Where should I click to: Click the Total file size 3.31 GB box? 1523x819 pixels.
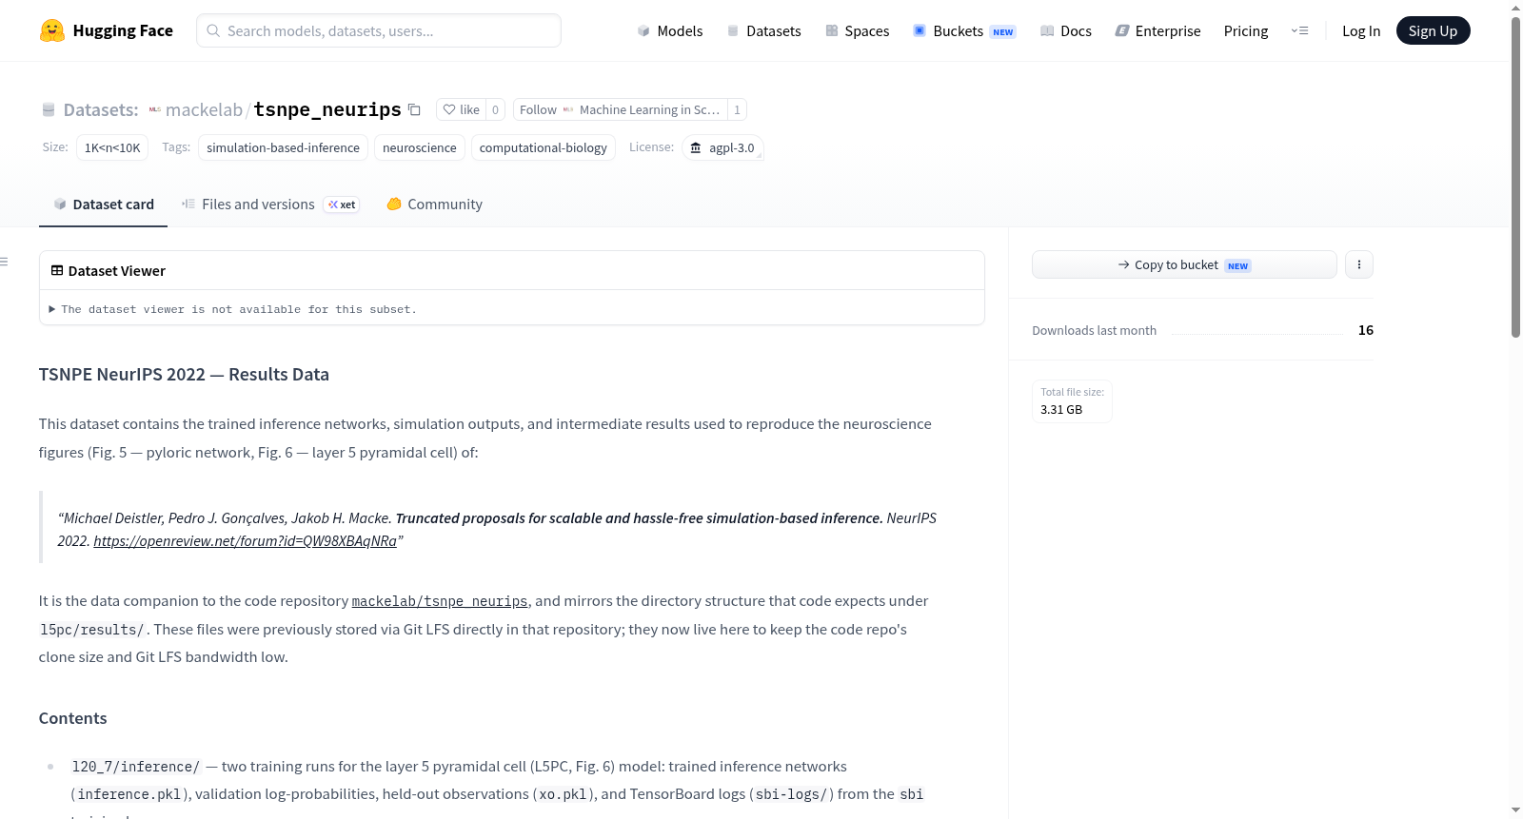[x=1072, y=401]
